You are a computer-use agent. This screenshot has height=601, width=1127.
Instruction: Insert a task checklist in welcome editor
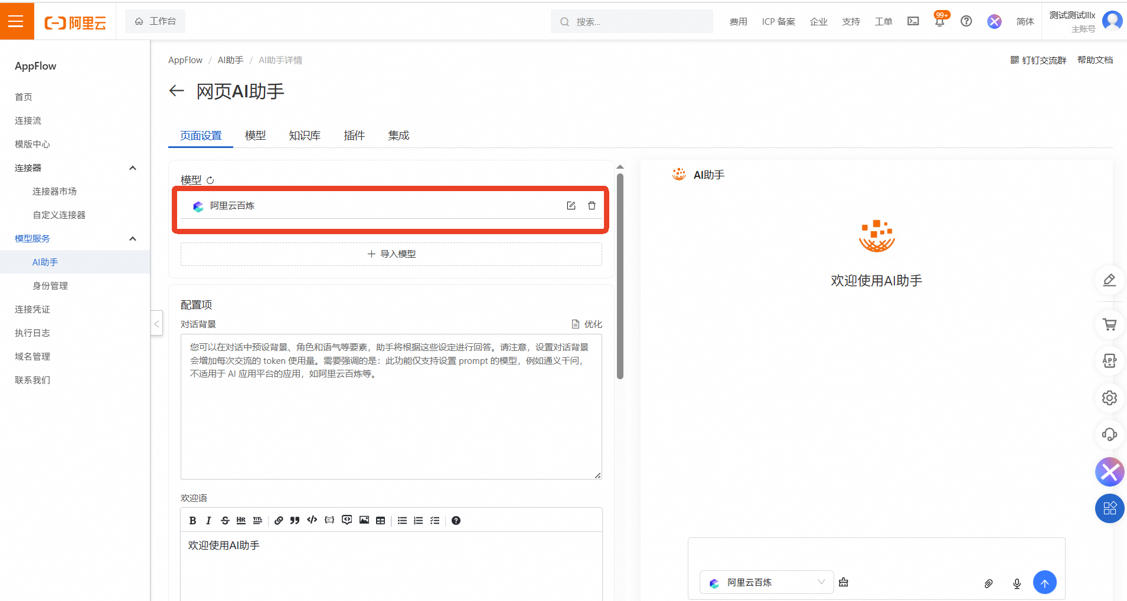[x=435, y=520]
